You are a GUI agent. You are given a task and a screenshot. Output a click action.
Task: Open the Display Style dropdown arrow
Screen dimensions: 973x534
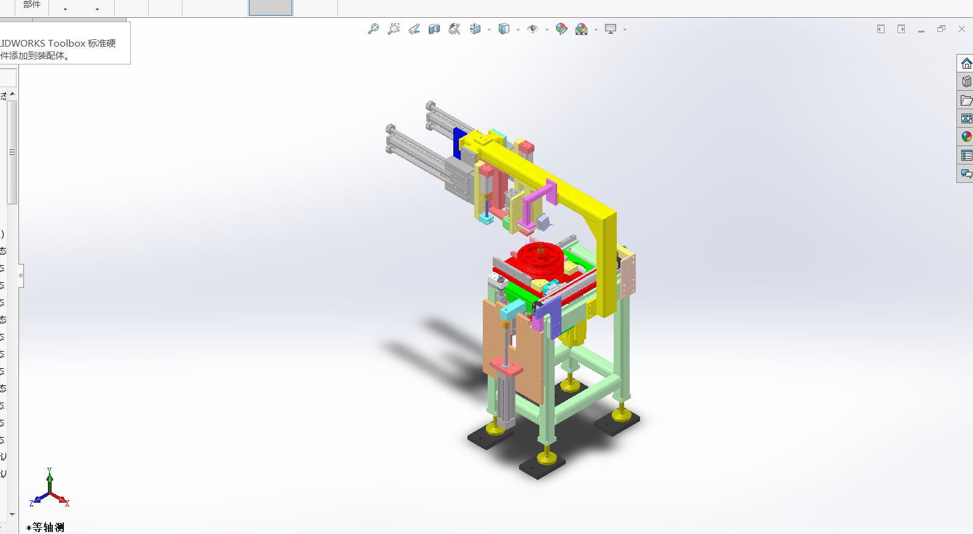tap(518, 29)
